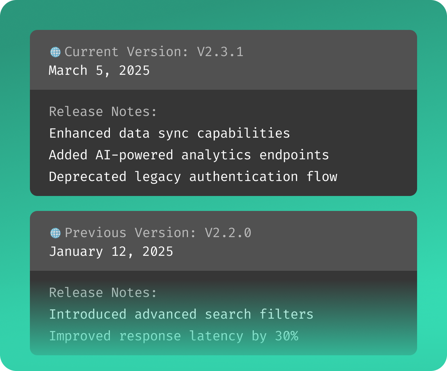
Task: Click the word "Introduced" in previous notes
Action: [x=87, y=314]
